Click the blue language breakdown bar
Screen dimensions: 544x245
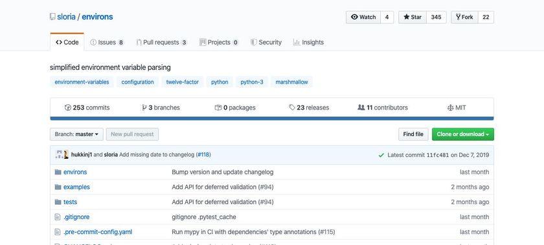coord(272,119)
